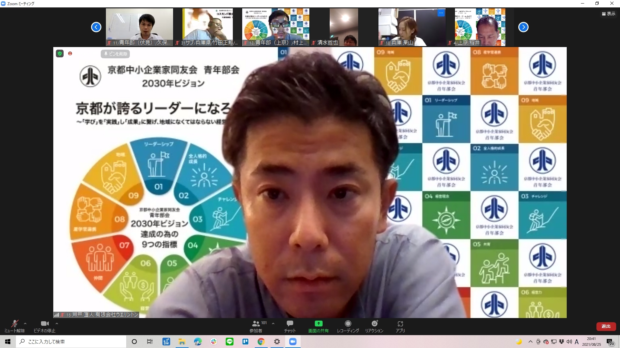Open green shield encryption info icon
Screen dimensions: 620x348
60,53
